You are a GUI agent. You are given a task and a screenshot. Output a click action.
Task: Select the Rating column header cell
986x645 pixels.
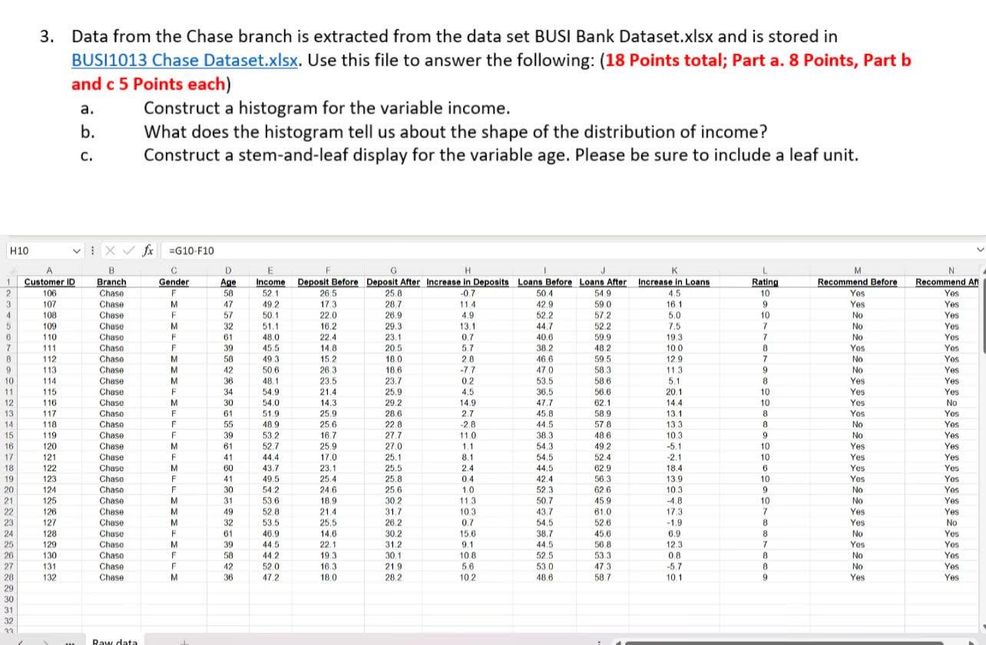coord(765,282)
